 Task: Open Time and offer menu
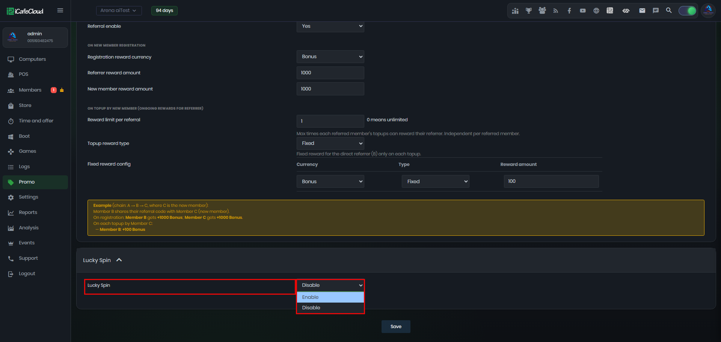[x=35, y=121]
